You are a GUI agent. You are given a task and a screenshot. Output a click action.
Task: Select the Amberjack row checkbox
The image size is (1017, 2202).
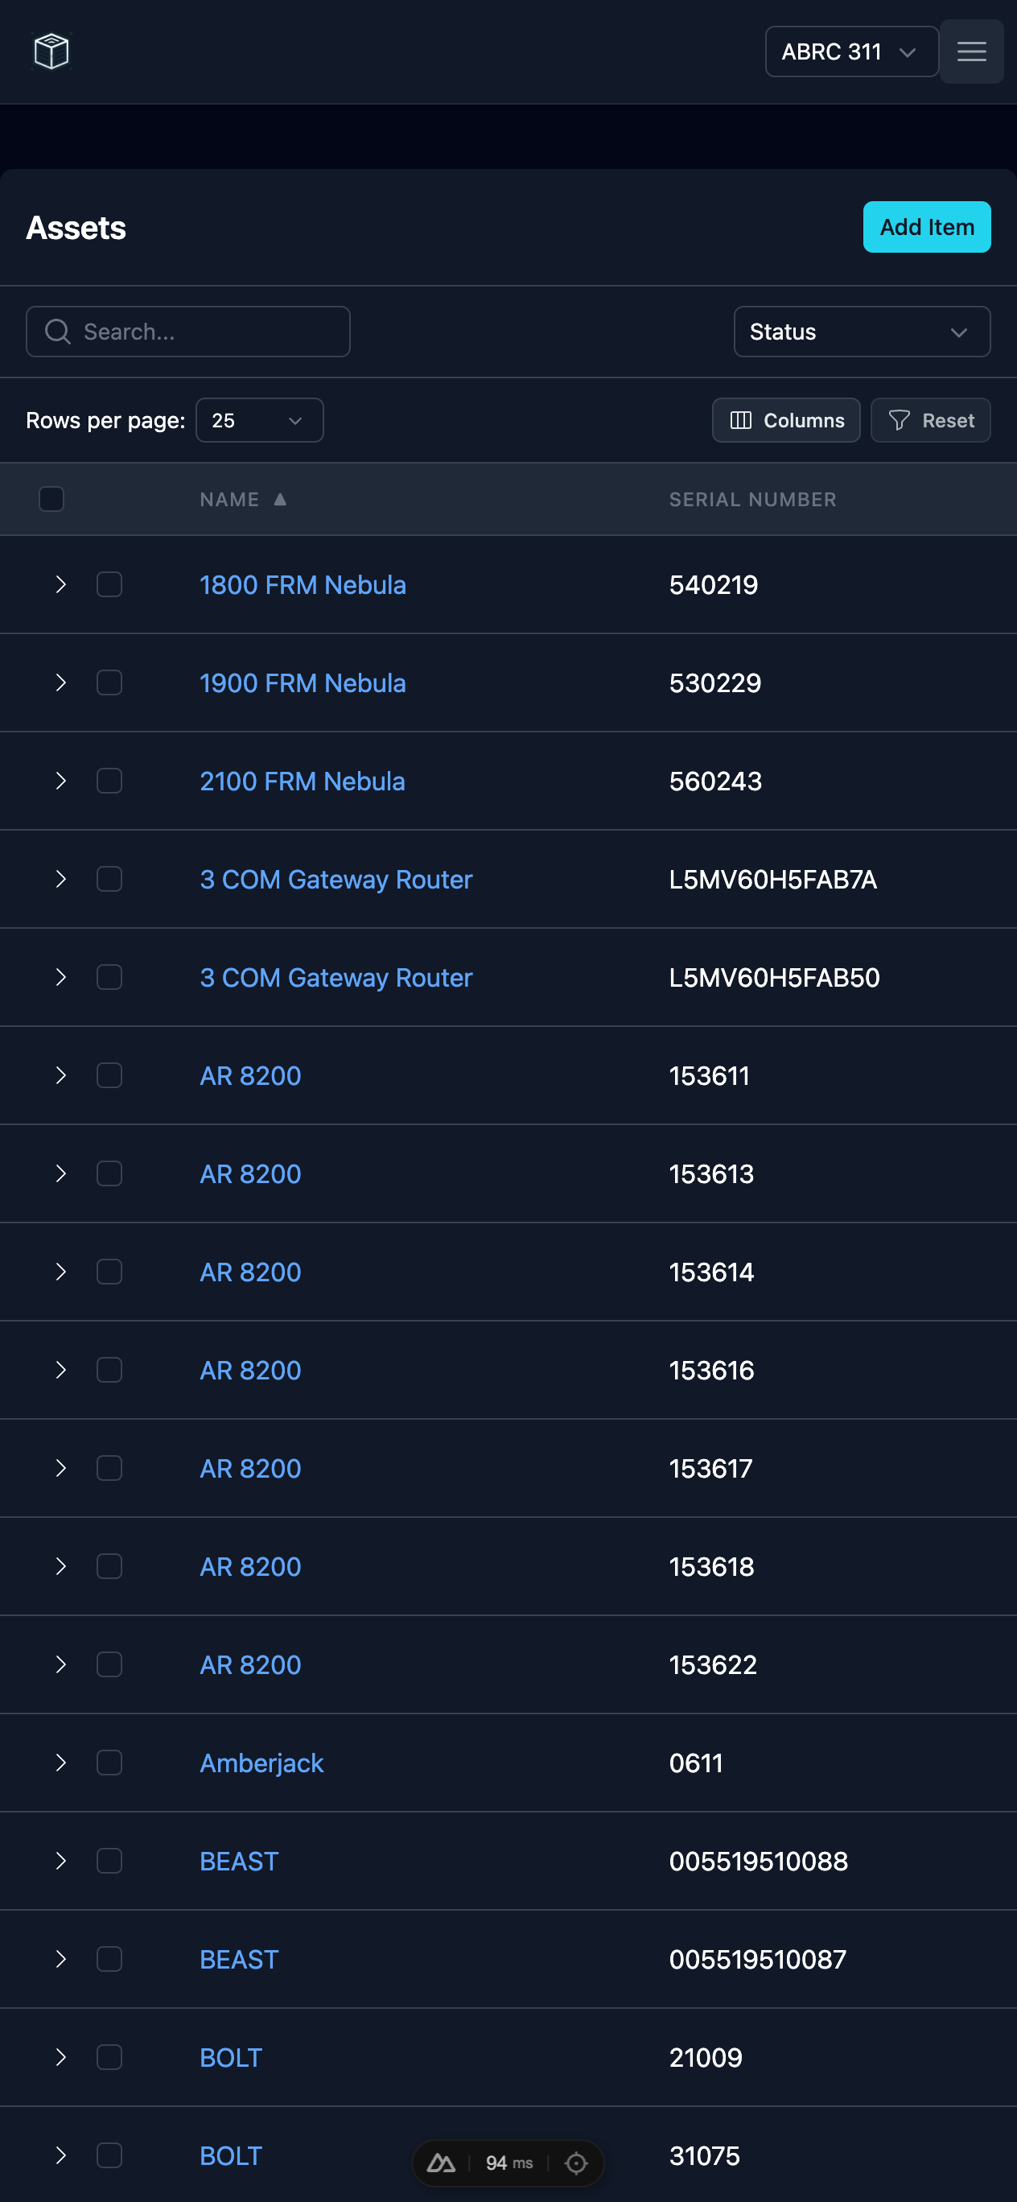[109, 1763]
